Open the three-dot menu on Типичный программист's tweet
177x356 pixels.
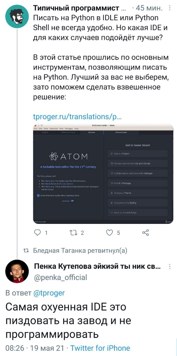170,9
